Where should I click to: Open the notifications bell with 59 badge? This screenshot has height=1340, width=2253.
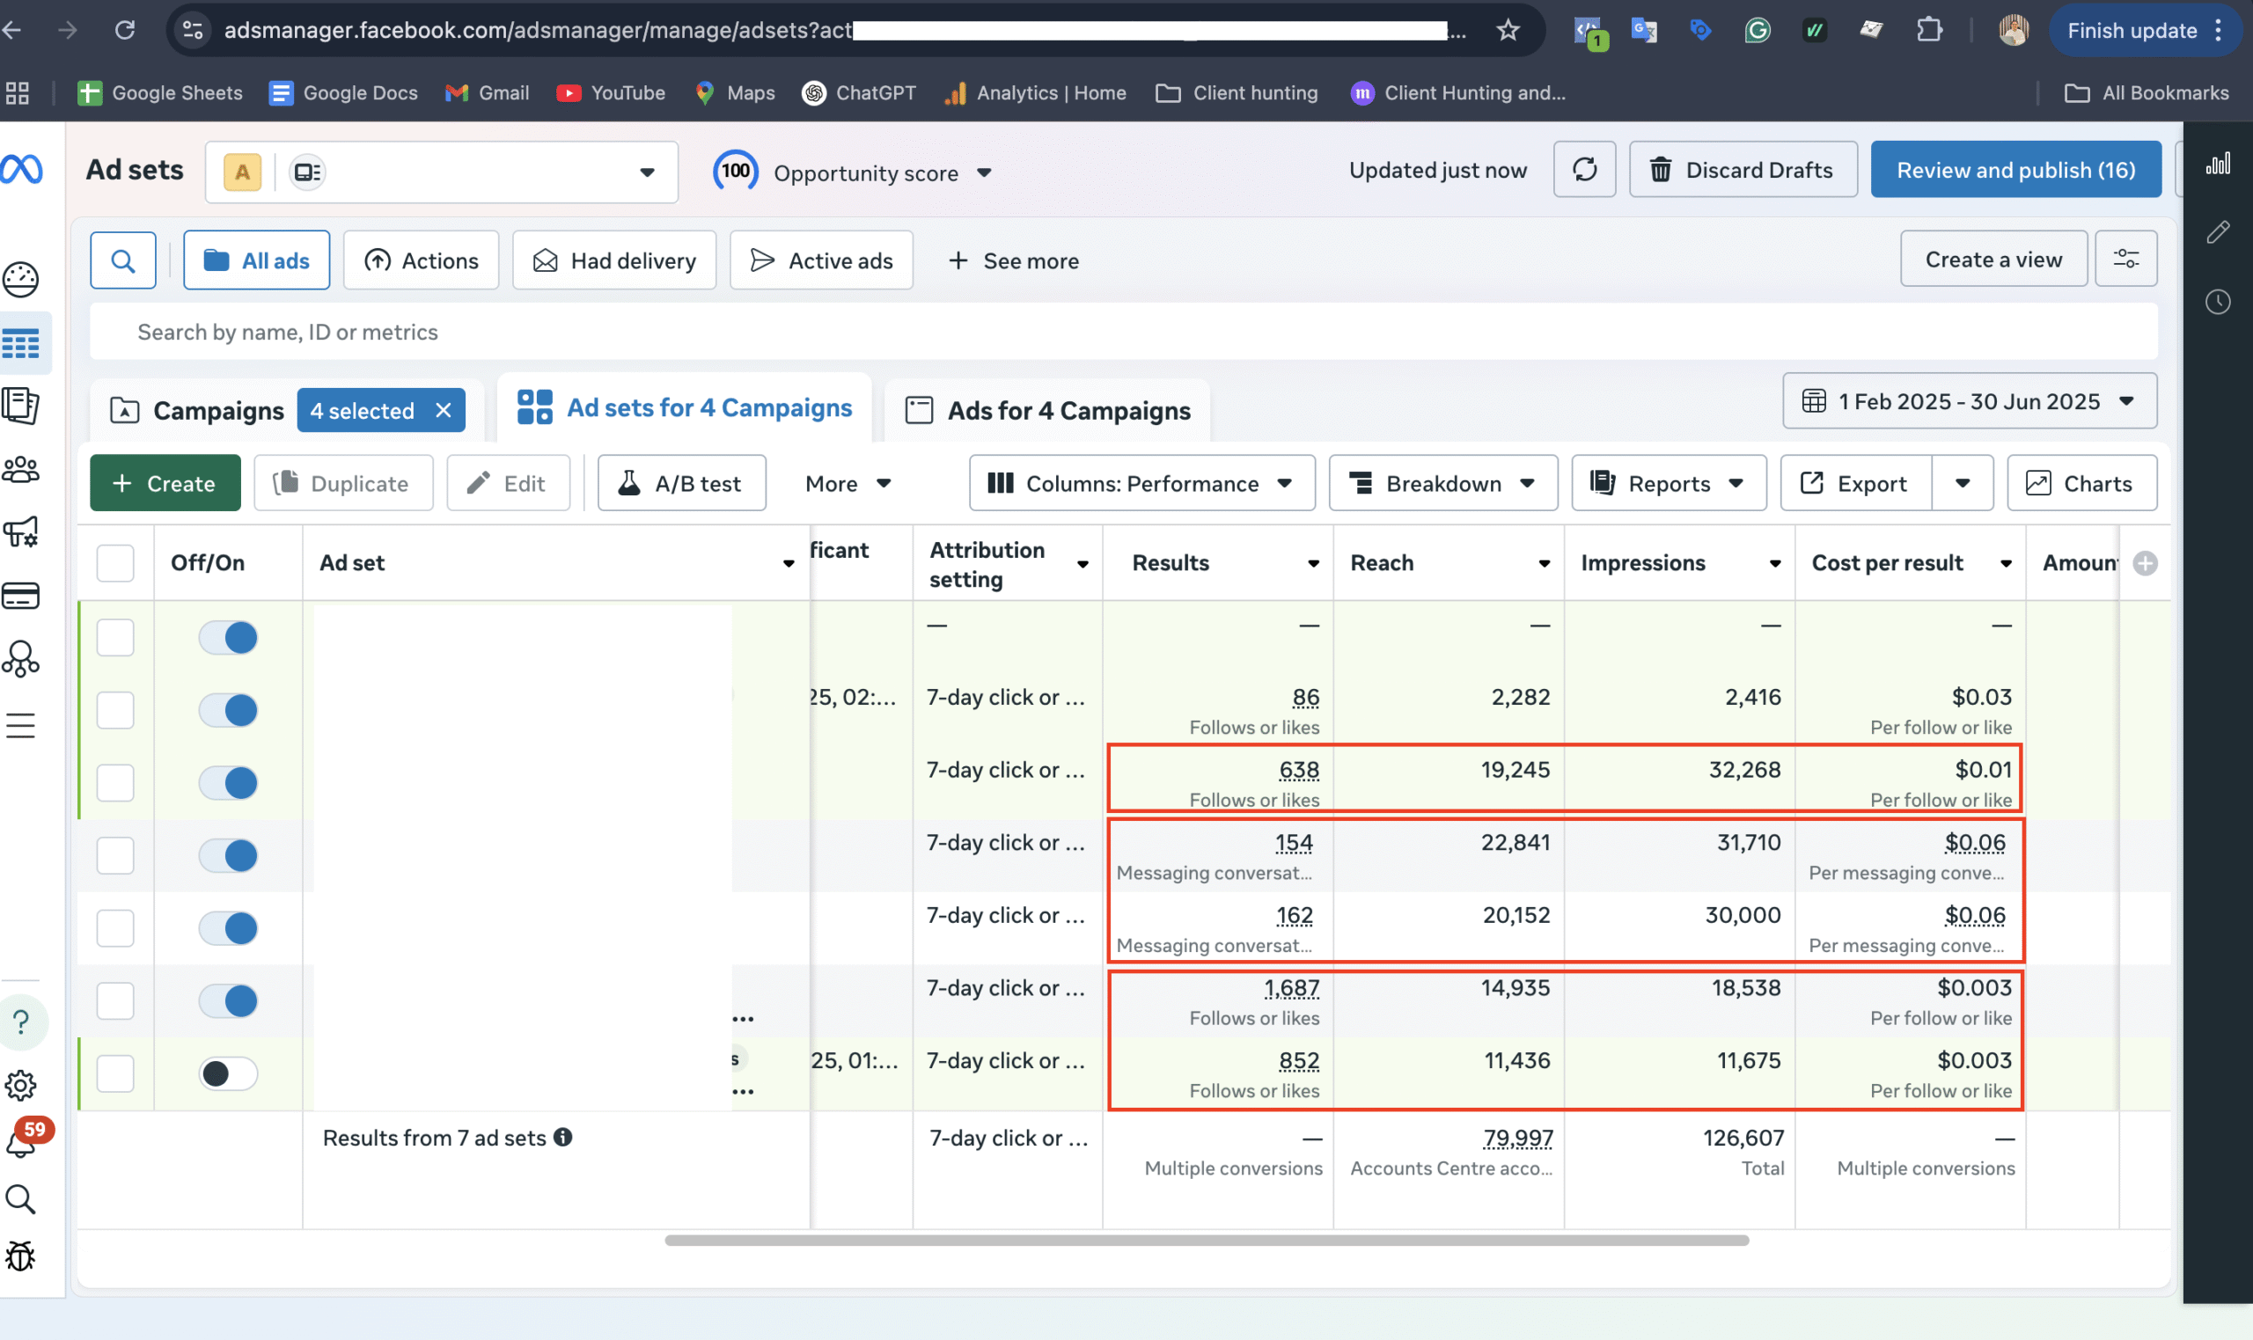coord(22,1141)
